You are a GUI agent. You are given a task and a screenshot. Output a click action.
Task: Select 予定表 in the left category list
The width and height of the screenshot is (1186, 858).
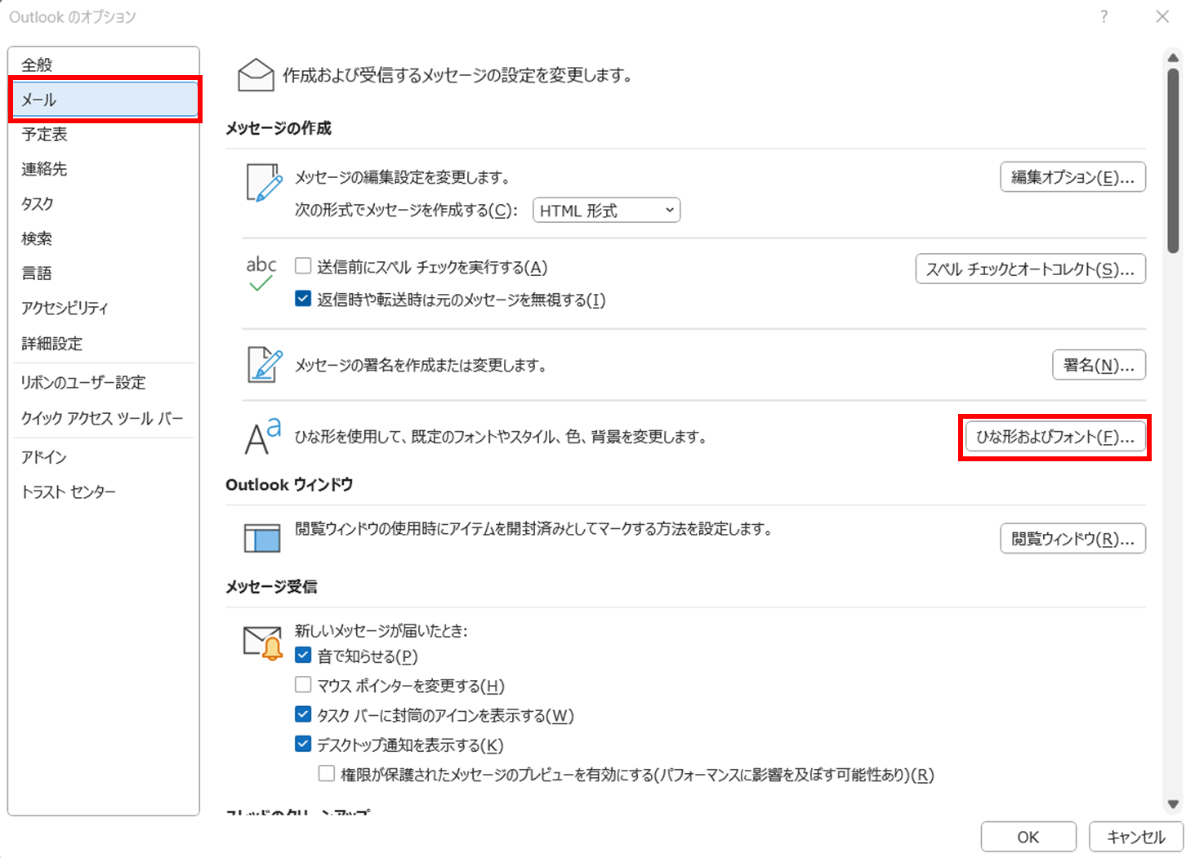45,135
